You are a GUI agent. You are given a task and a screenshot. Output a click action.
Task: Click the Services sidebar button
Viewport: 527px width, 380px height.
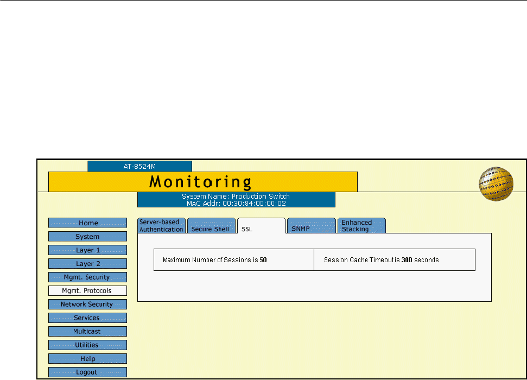(87, 318)
